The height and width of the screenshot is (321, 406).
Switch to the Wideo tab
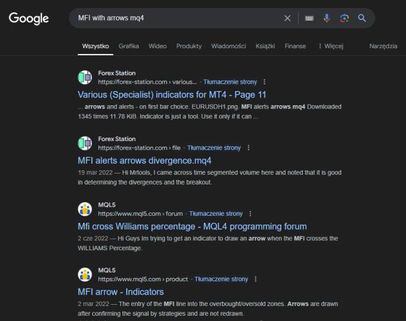tap(157, 46)
